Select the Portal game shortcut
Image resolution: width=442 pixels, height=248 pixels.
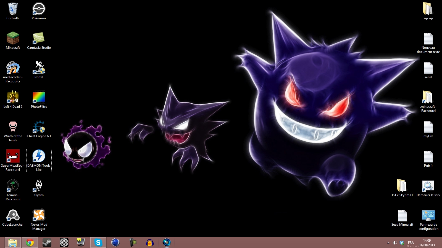point(39,70)
